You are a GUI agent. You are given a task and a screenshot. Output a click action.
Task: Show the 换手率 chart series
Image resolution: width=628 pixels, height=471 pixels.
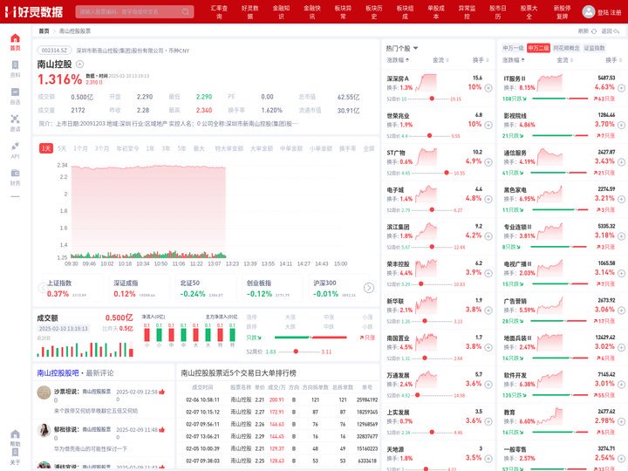pyautogui.click(x=348, y=148)
